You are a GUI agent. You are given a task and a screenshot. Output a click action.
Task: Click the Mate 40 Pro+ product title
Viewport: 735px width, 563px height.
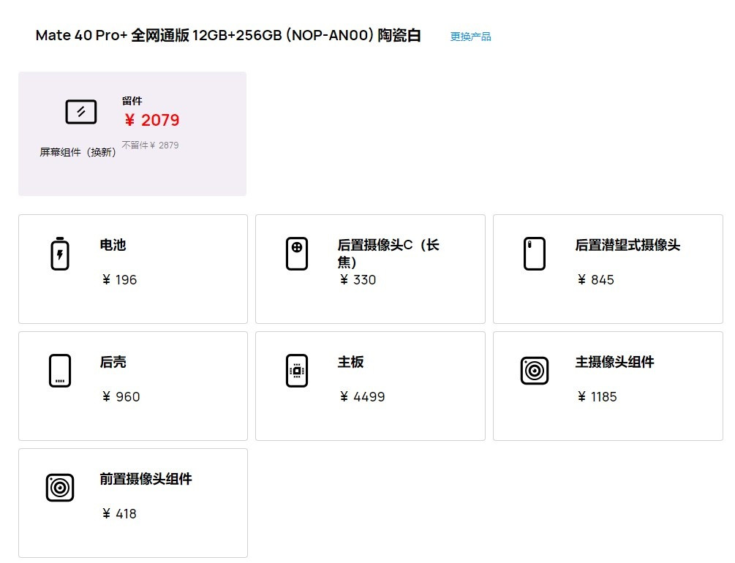228,35
